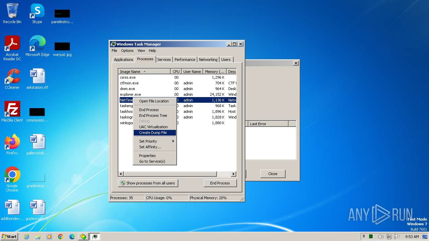Switch to the Applications tab
This screenshot has height=241, width=429.
(123, 60)
